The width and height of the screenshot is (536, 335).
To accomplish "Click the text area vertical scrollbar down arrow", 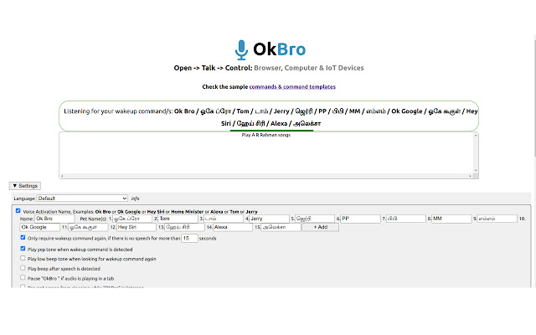I will click(x=476, y=171).
